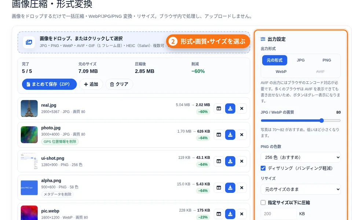Click the ui-shot.png thumbnail
Viewport: 352px width, 220px height.
point(29,161)
